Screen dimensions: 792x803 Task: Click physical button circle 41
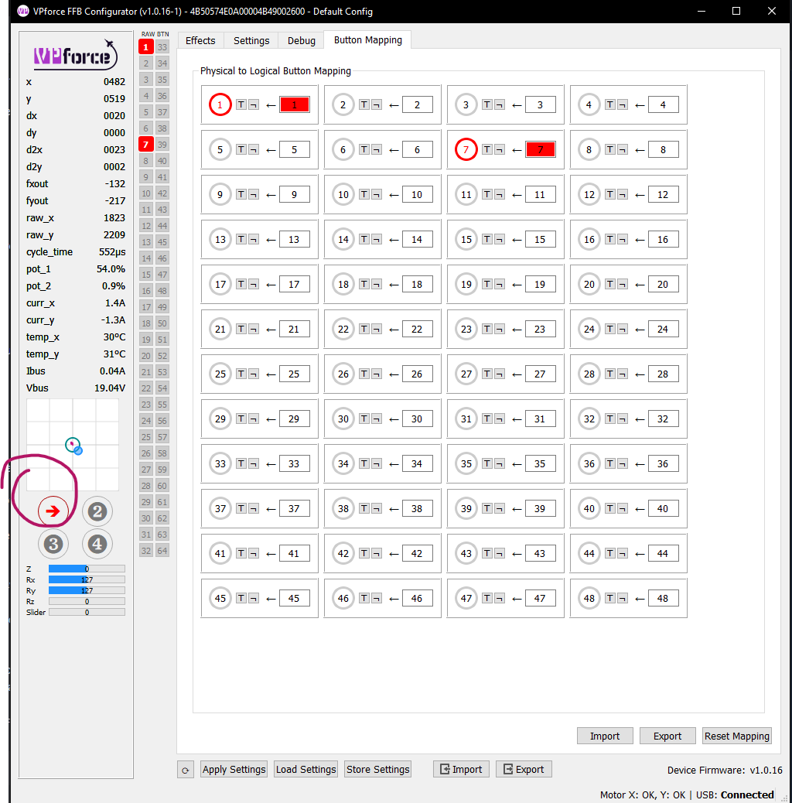220,554
